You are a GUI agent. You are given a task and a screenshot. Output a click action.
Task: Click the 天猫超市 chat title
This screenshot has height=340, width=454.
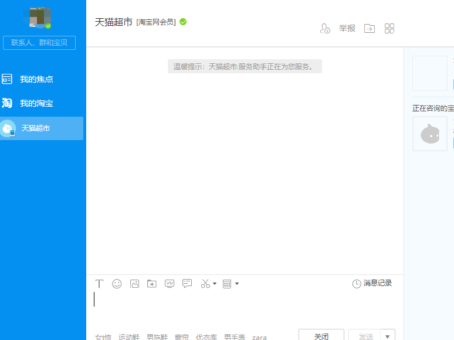pyautogui.click(x=114, y=22)
